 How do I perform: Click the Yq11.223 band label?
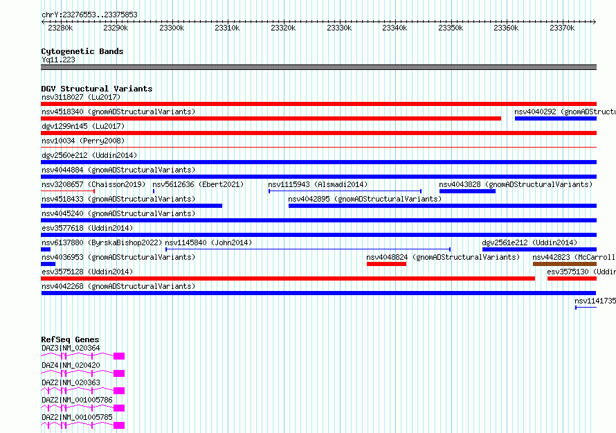(58, 60)
